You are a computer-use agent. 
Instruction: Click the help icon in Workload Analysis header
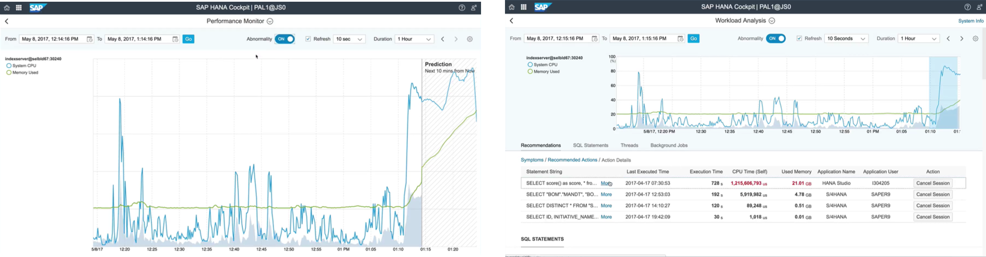coord(968,7)
